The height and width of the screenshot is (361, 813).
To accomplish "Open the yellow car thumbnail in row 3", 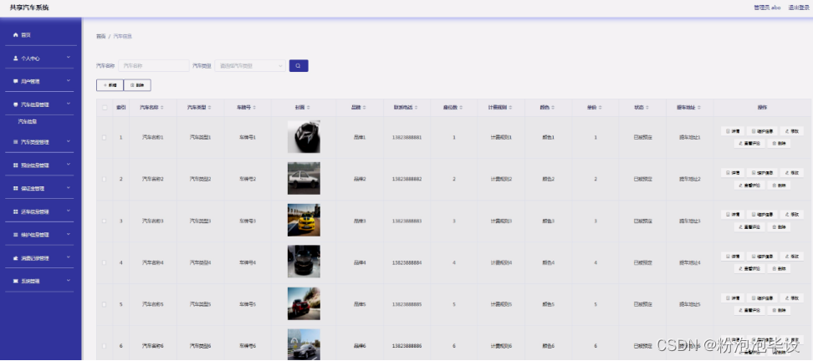I will tap(304, 221).
